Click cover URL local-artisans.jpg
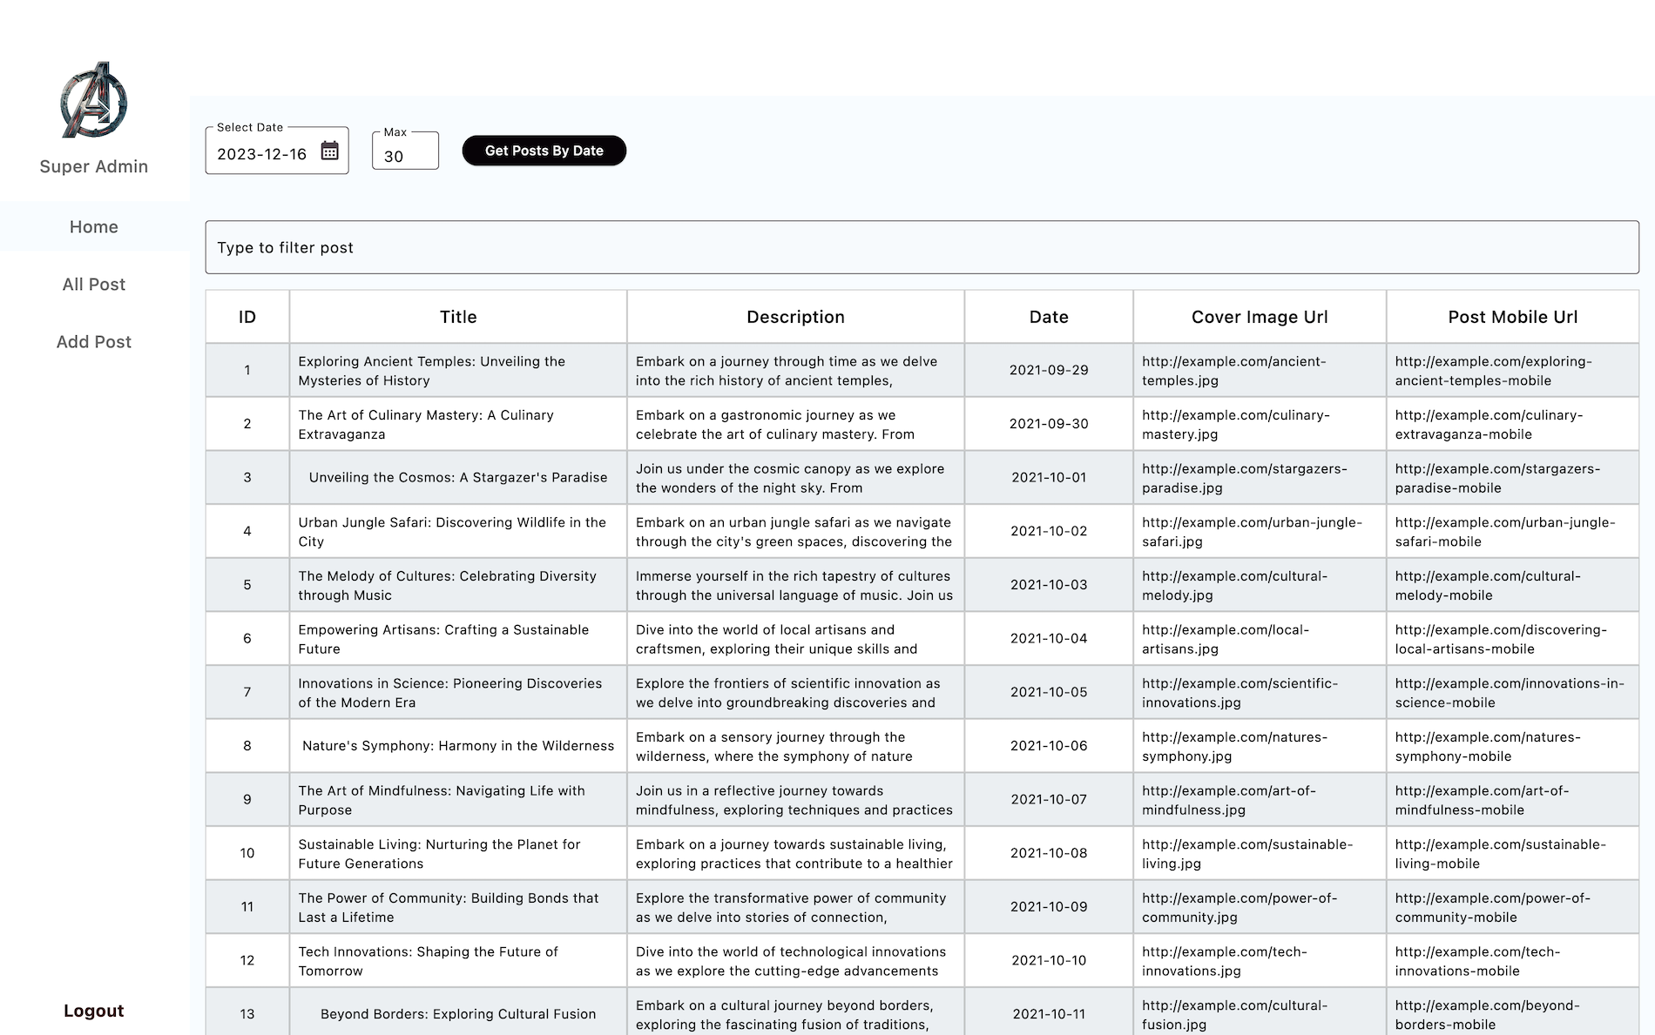 (1226, 639)
